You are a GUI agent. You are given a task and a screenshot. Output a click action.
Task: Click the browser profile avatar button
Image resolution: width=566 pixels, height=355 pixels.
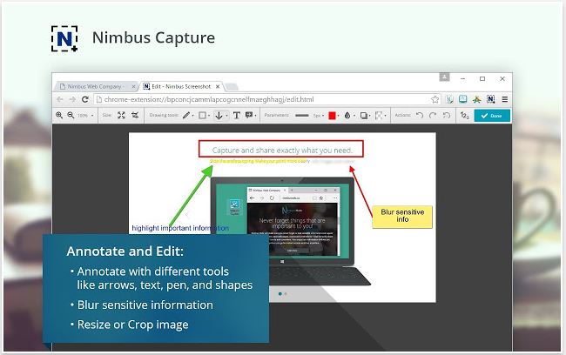coord(444,77)
